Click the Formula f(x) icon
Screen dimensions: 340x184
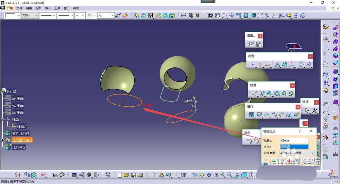(x=55, y=175)
